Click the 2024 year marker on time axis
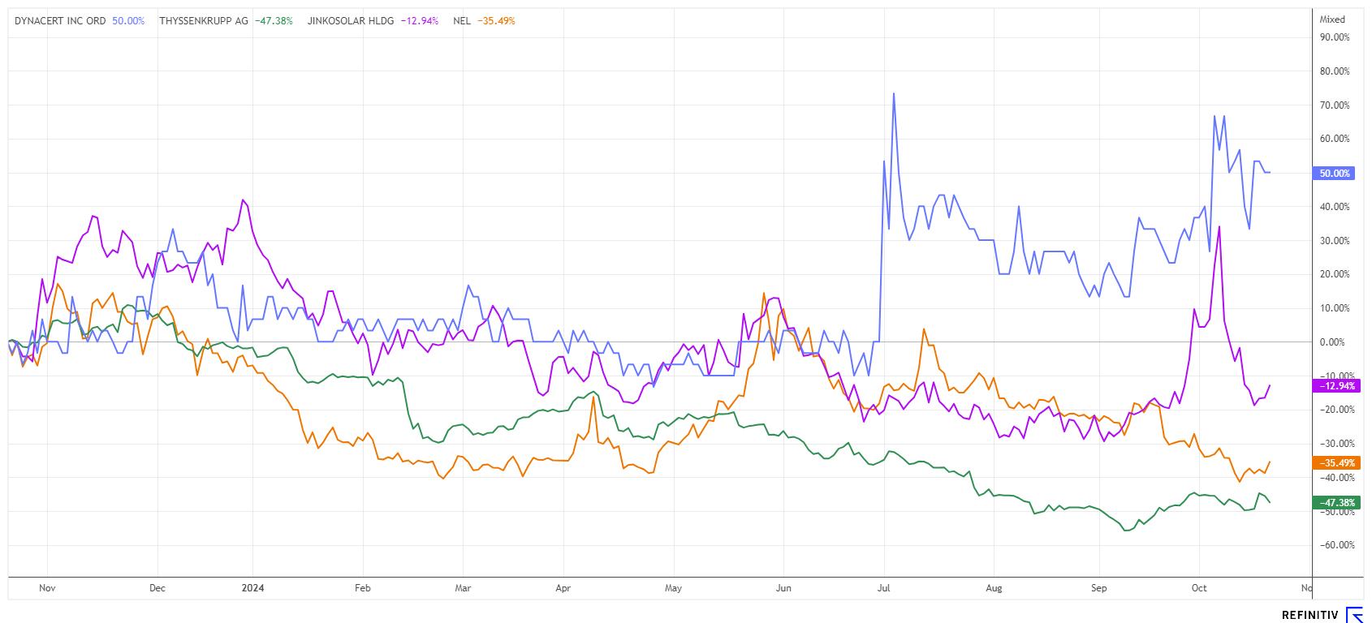This screenshot has width=1372, height=623. (252, 588)
